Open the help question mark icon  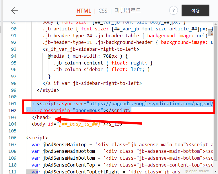click(173, 10)
